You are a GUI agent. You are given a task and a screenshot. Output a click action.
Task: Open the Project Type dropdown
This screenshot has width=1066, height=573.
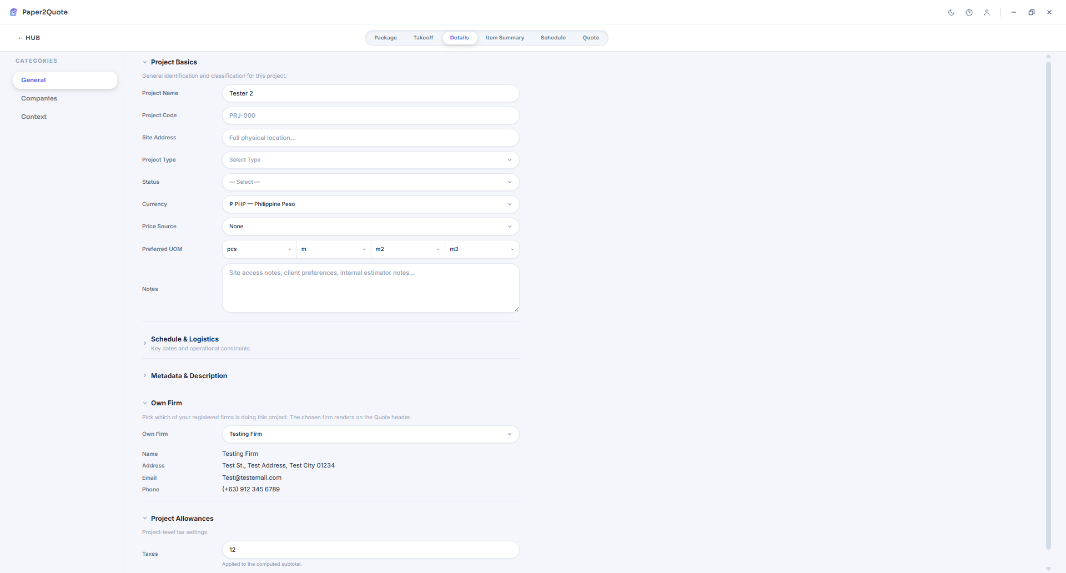coord(371,160)
